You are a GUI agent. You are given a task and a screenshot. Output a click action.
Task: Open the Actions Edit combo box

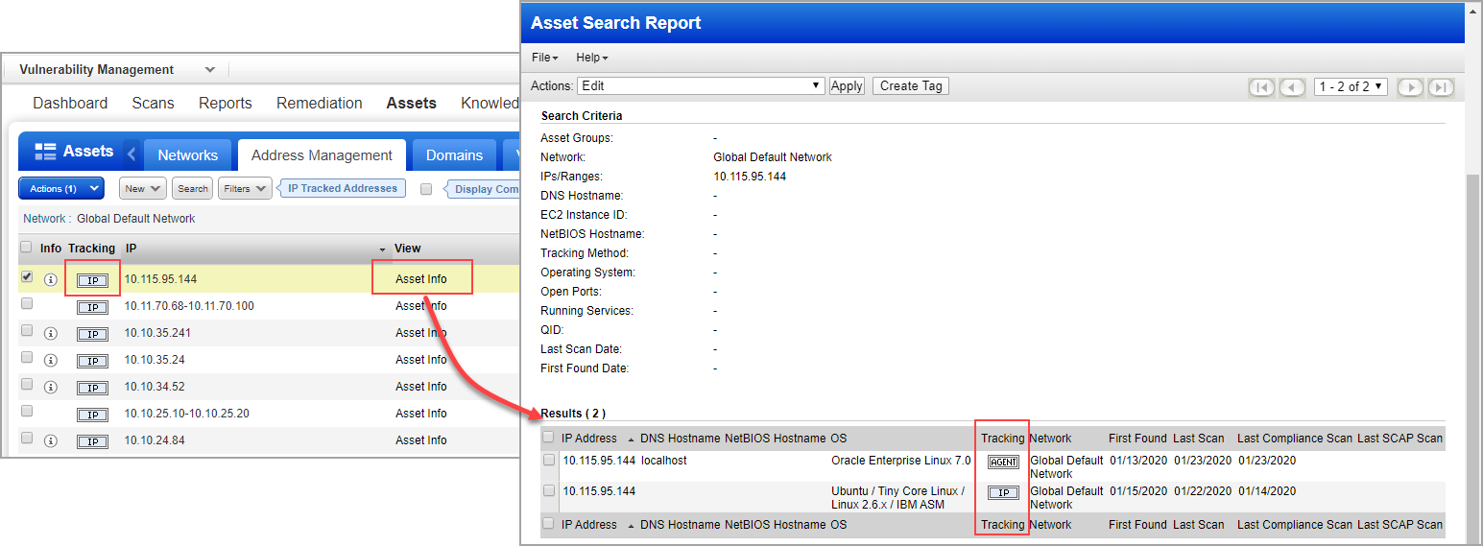(x=702, y=85)
